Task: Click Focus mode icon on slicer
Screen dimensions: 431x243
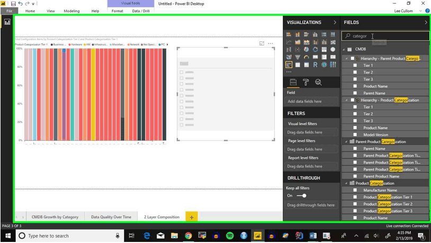Action: coord(262,43)
